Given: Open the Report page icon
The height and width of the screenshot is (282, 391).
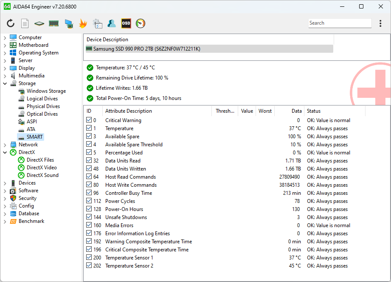Looking at the screenshot, I should click(x=25, y=23).
